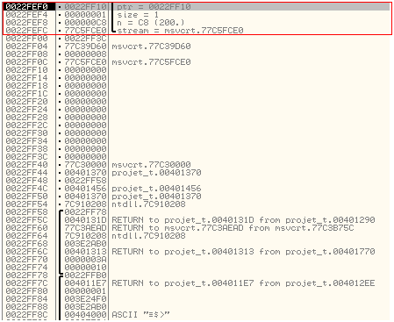Click the value 00401456
The width and height of the screenshot is (394, 322).
(x=85, y=189)
